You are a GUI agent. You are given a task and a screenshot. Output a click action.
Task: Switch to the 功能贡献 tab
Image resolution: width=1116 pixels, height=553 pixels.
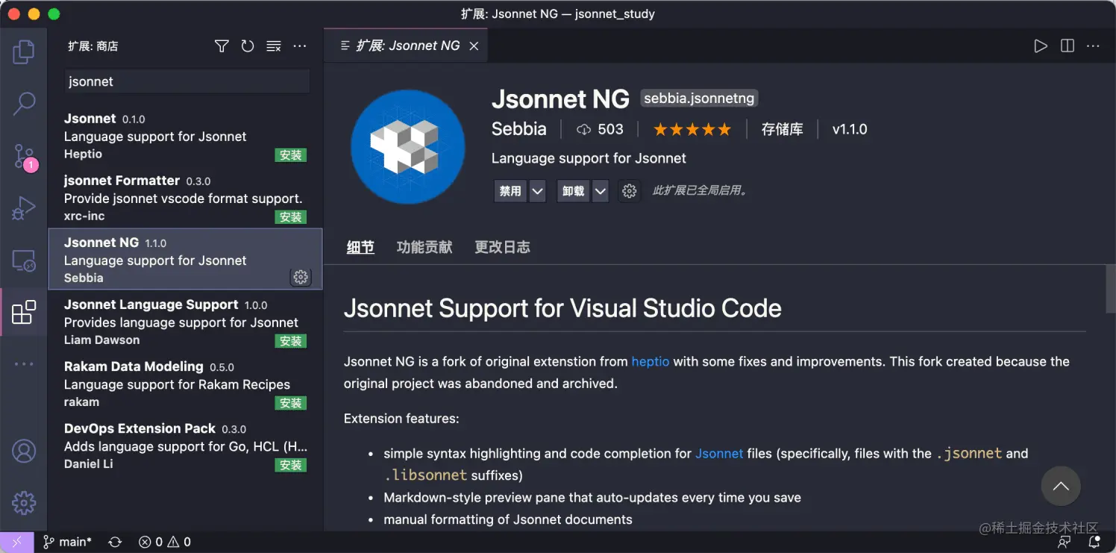(424, 247)
